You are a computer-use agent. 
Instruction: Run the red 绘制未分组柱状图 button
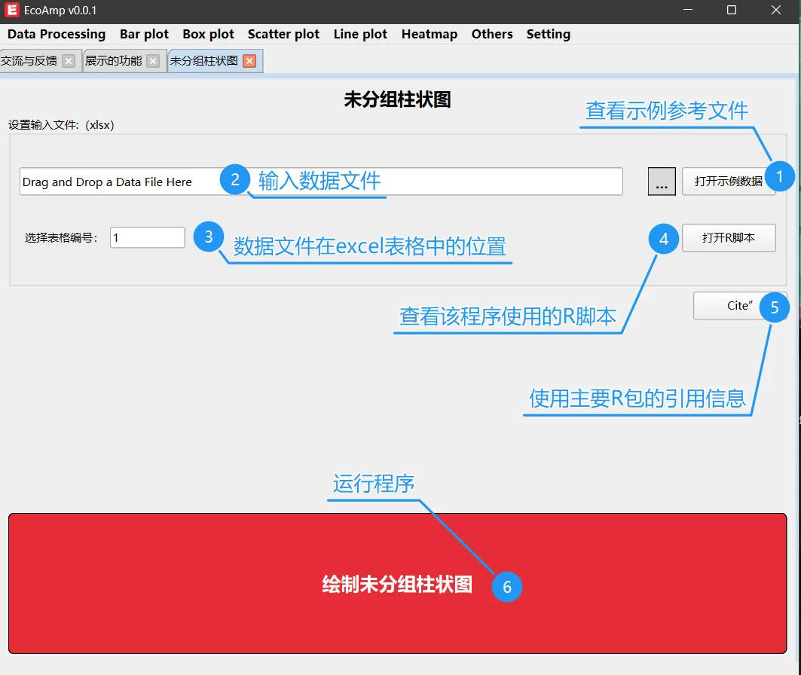tap(397, 583)
